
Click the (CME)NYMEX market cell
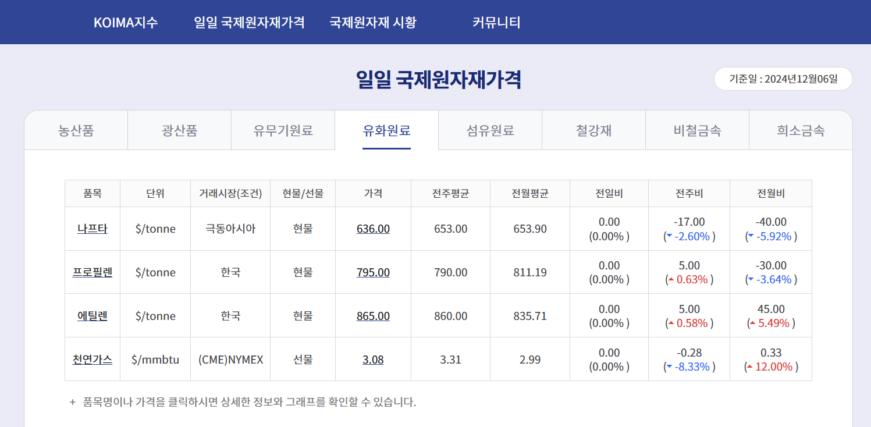(230, 360)
